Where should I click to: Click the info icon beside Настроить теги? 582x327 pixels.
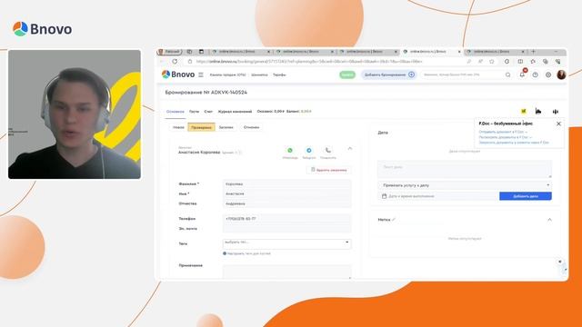225,253
